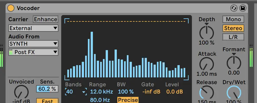Toggle the Vocoder device activator button
257x103 pixels.
pyautogui.click(x=11, y=8)
